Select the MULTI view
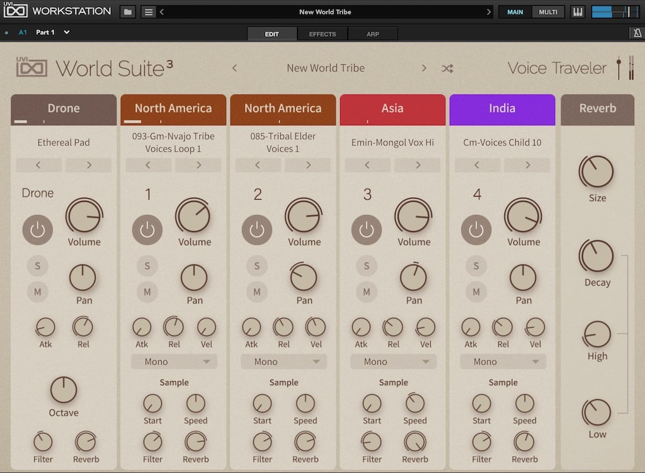 click(x=548, y=12)
